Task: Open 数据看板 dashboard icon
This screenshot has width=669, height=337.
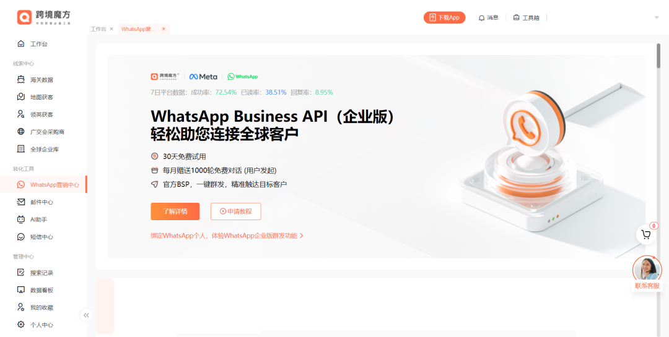Action: (x=21, y=290)
